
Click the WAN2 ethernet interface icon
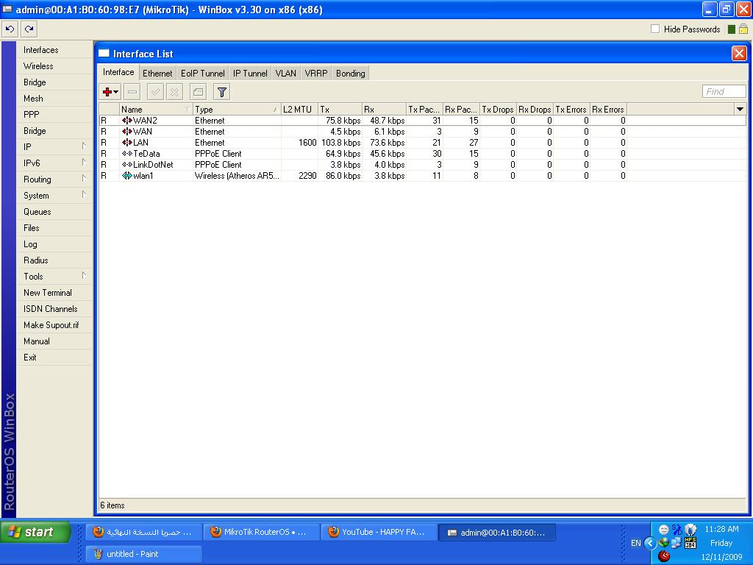tap(126, 121)
